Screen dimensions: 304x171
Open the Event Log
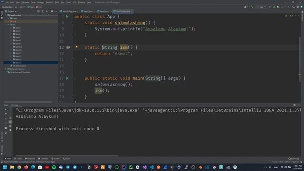pos(294,159)
